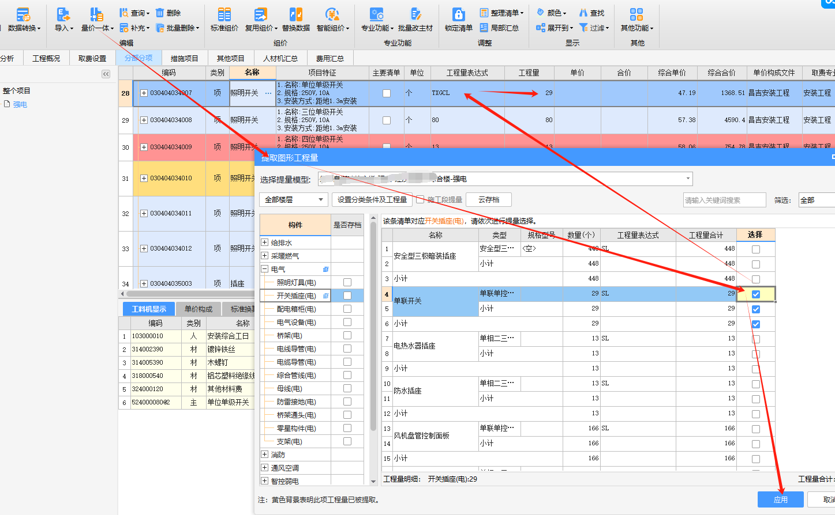
Task: Switch to 其他项目 tab
Action: click(231, 58)
